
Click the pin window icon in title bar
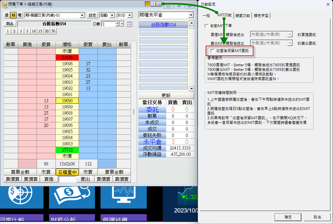click(x=148, y=4)
